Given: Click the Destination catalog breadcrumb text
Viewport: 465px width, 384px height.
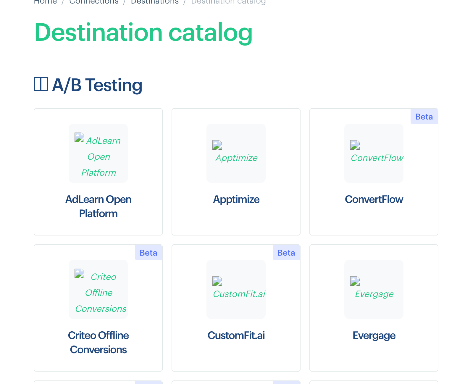Looking at the screenshot, I should pyautogui.click(x=228, y=2).
